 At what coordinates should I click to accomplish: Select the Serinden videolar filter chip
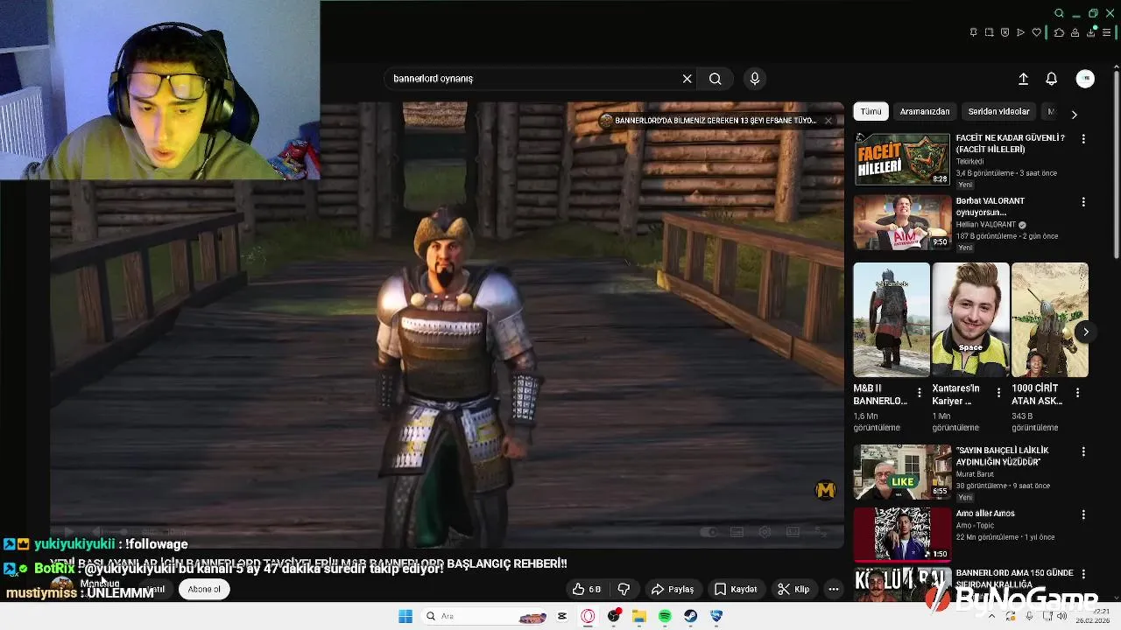(998, 112)
